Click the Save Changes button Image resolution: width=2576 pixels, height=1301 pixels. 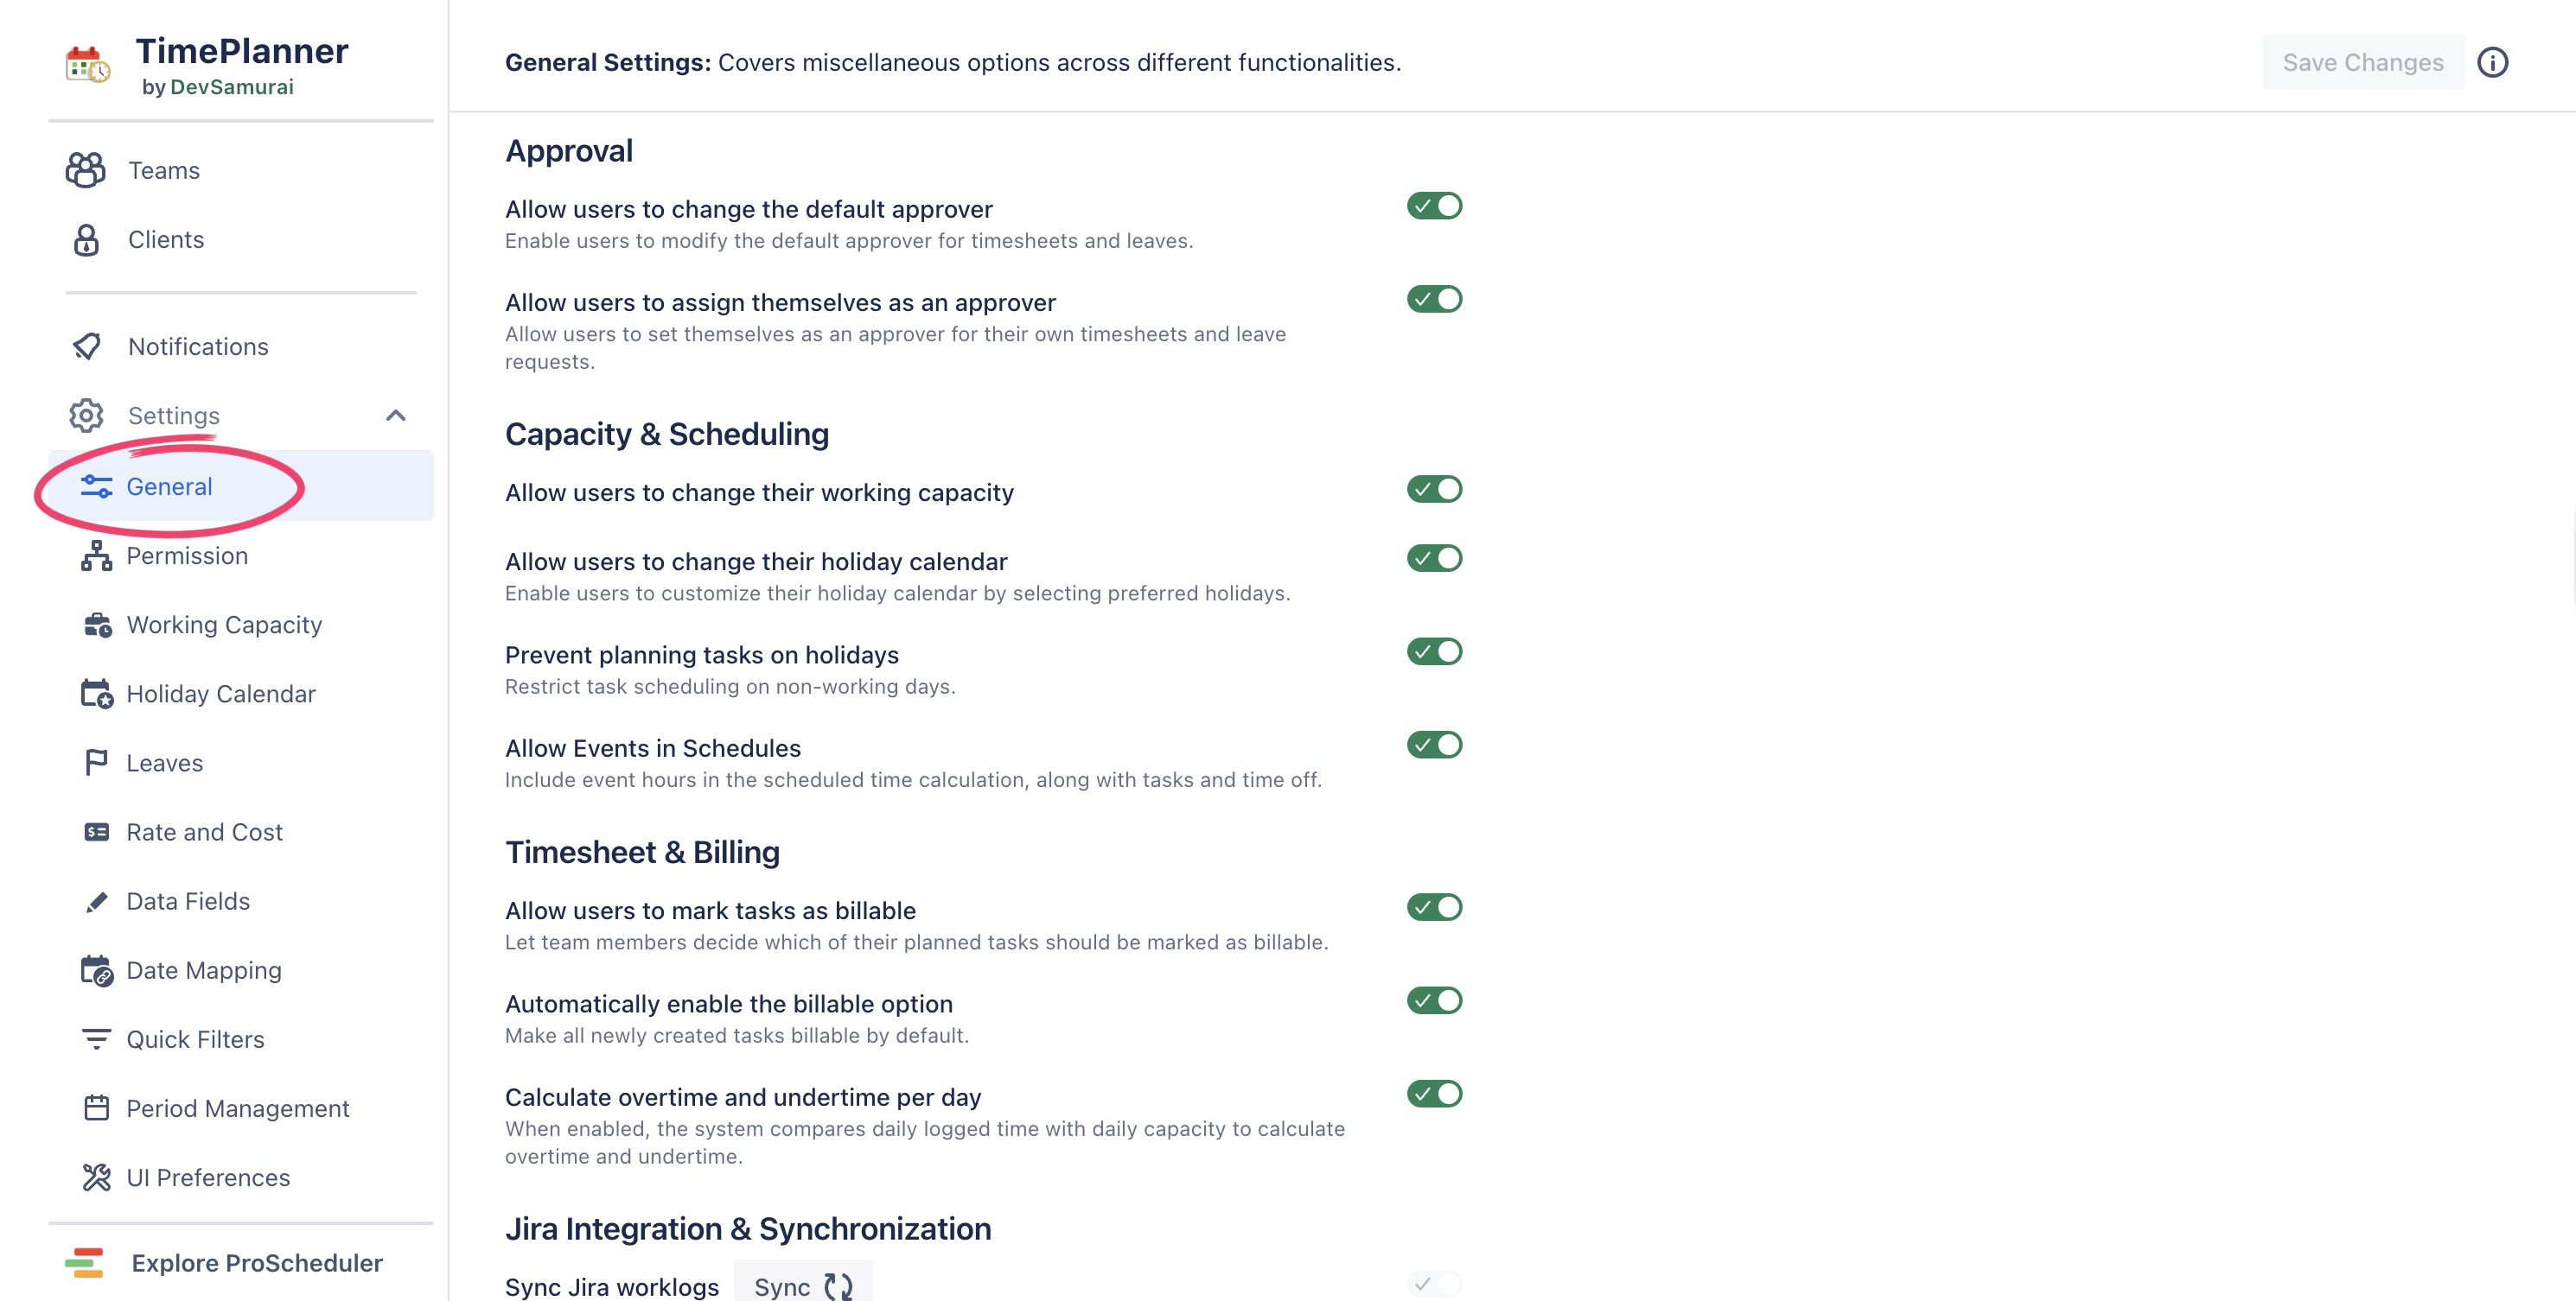pyautogui.click(x=2362, y=62)
